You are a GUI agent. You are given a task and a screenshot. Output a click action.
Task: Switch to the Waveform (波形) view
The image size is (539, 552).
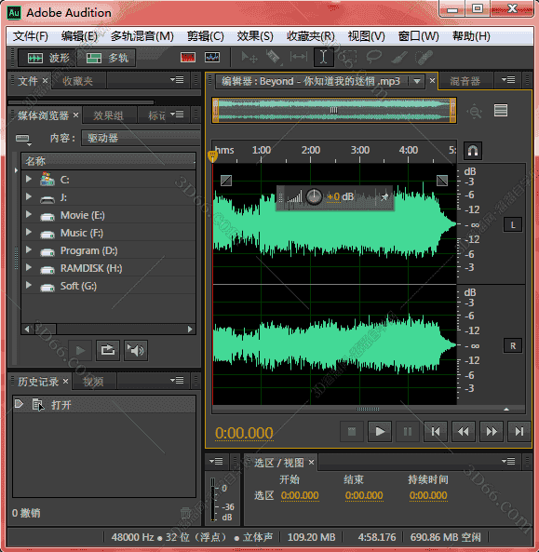click(47, 58)
